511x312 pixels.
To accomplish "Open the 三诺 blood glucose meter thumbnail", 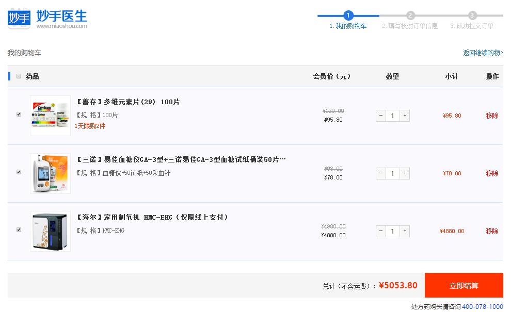I will point(50,173).
